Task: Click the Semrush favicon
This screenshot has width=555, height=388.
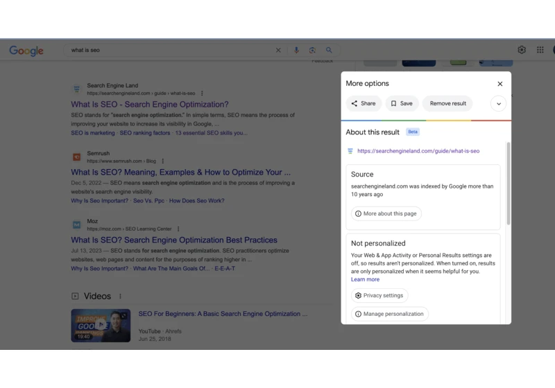Action: (76, 157)
